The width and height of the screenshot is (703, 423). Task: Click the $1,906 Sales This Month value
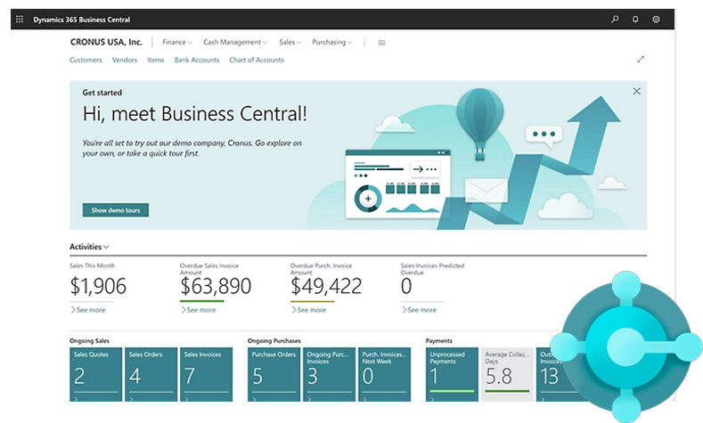point(98,287)
